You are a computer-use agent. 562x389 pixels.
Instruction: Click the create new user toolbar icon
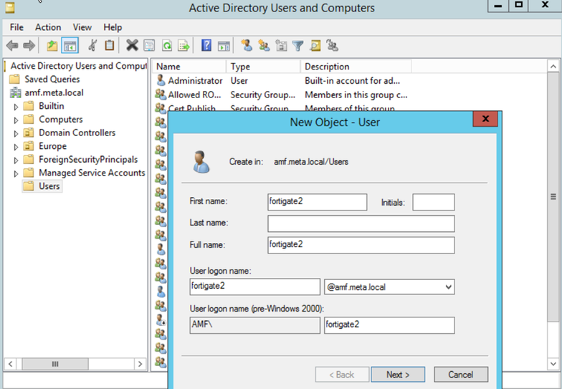point(247,46)
